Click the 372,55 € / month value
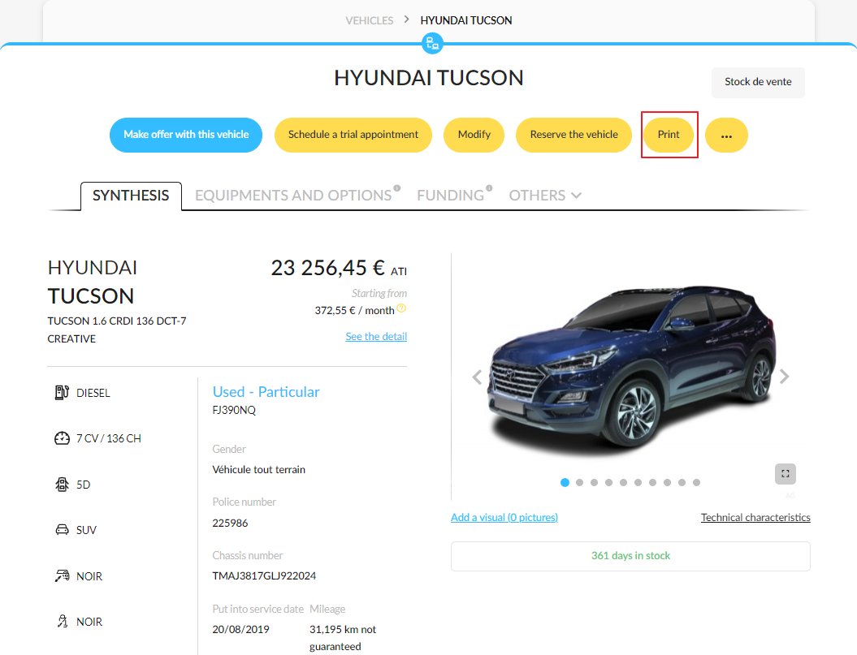This screenshot has width=857, height=655. 354,310
